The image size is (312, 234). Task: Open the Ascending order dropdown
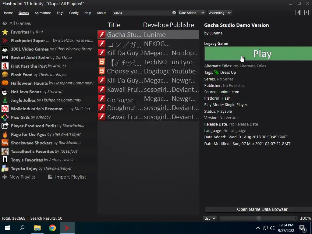220,13
